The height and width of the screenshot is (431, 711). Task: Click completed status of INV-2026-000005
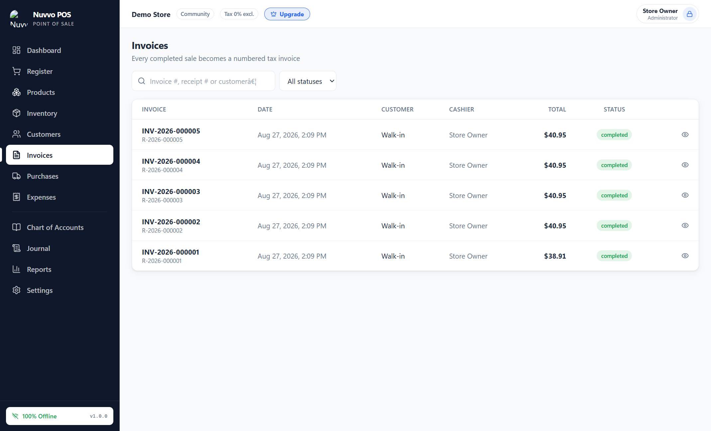pos(614,134)
